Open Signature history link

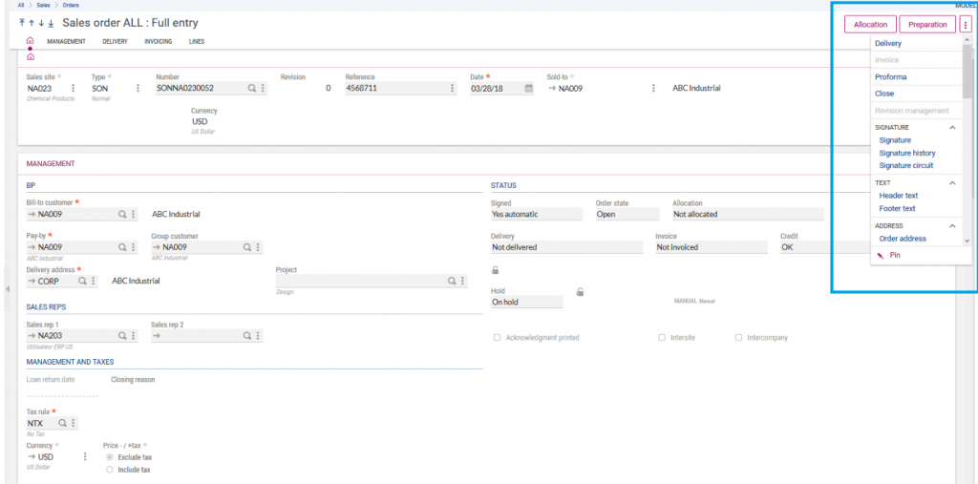[x=906, y=153]
